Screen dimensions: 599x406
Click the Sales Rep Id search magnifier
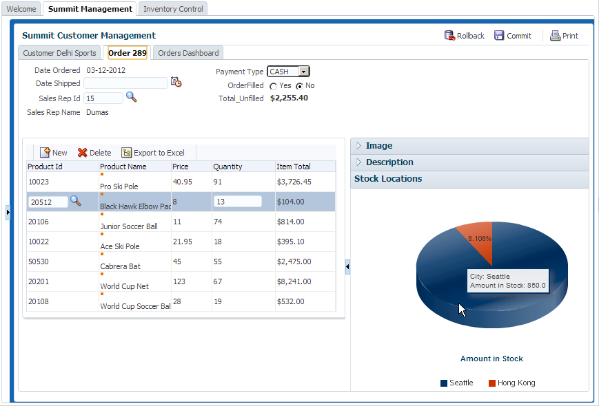coord(132,97)
